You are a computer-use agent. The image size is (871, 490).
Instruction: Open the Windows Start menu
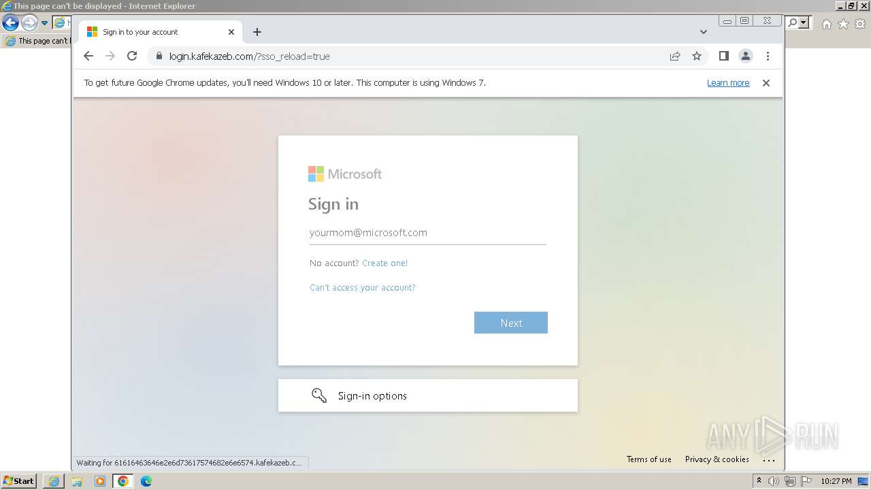click(x=18, y=481)
